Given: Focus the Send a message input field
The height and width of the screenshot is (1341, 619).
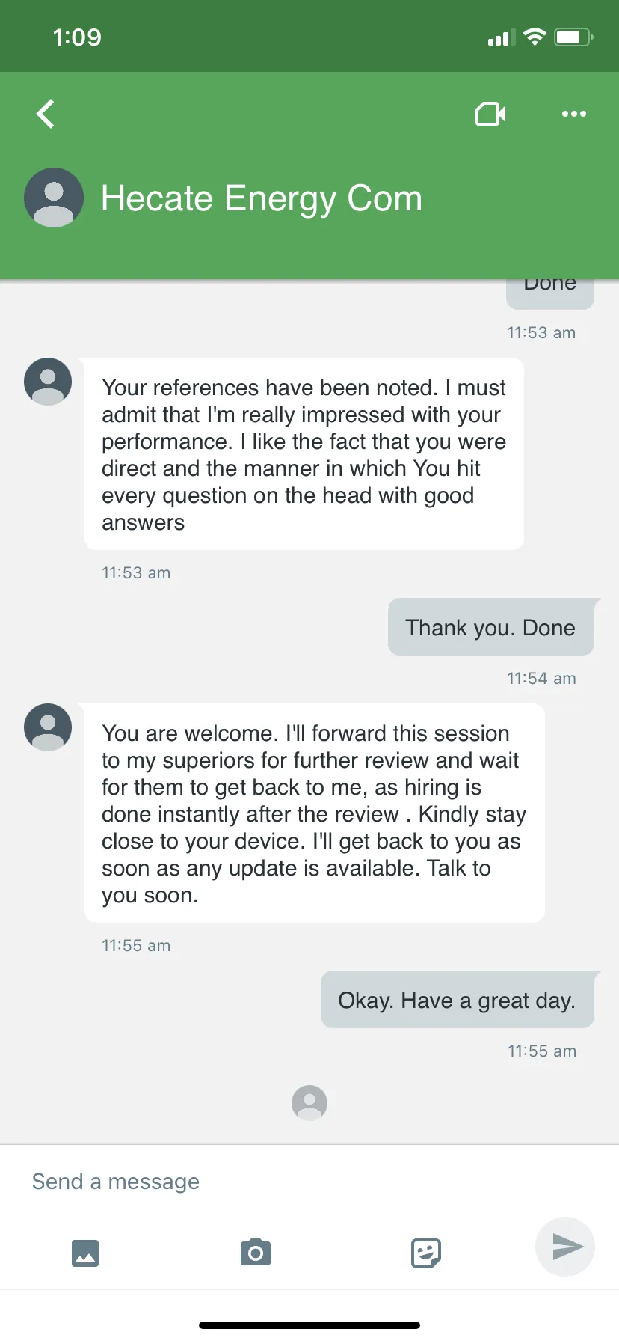Looking at the screenshot, I should [x=309, y=1182].
